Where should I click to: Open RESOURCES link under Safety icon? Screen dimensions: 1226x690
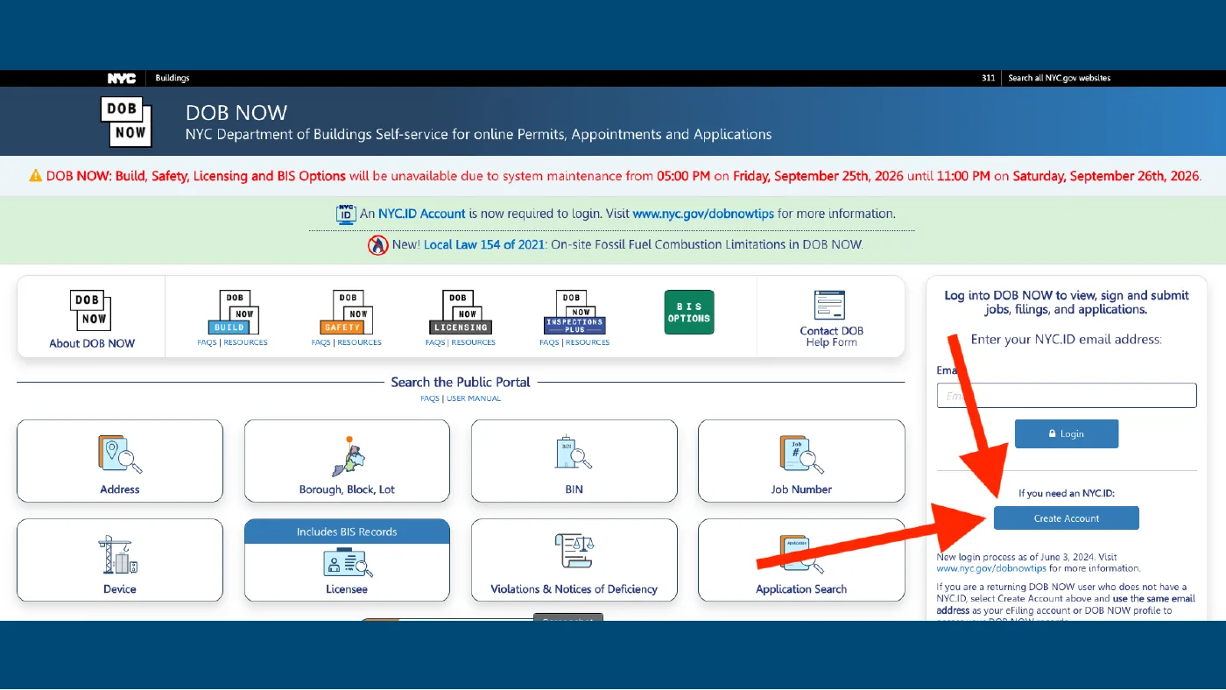(x=360, y=342)
